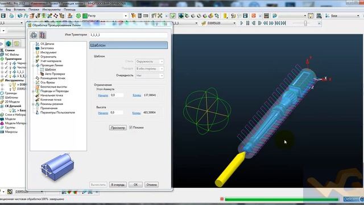Step simulation back one move
The width and height of the screenshot is (364, 205).
[254, 23]
